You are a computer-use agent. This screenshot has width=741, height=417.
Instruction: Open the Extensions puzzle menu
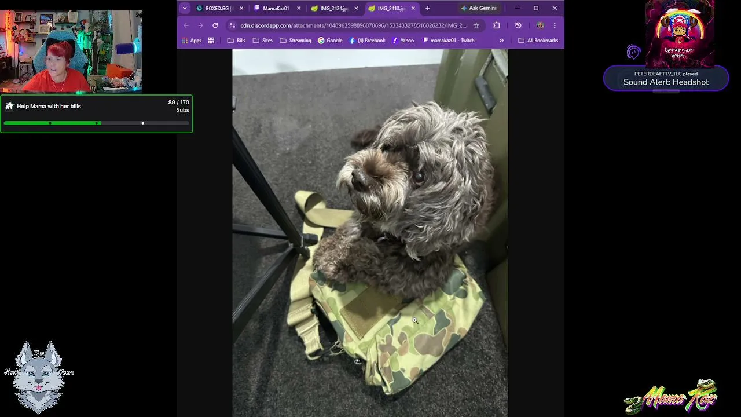pos(497,25)
